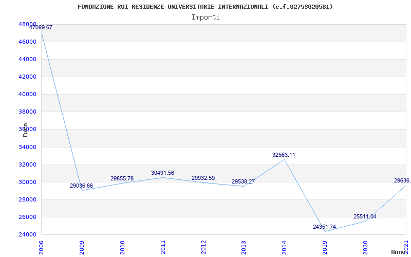Screen dimensions: 411x257
Task: Click the chart title FONDAZIONE RUI RESIDENZE UNIVERSITARIE
Action: (205, 7)
